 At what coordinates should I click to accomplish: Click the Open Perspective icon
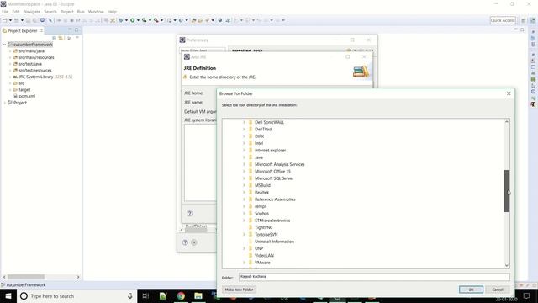tap(524, 20)
